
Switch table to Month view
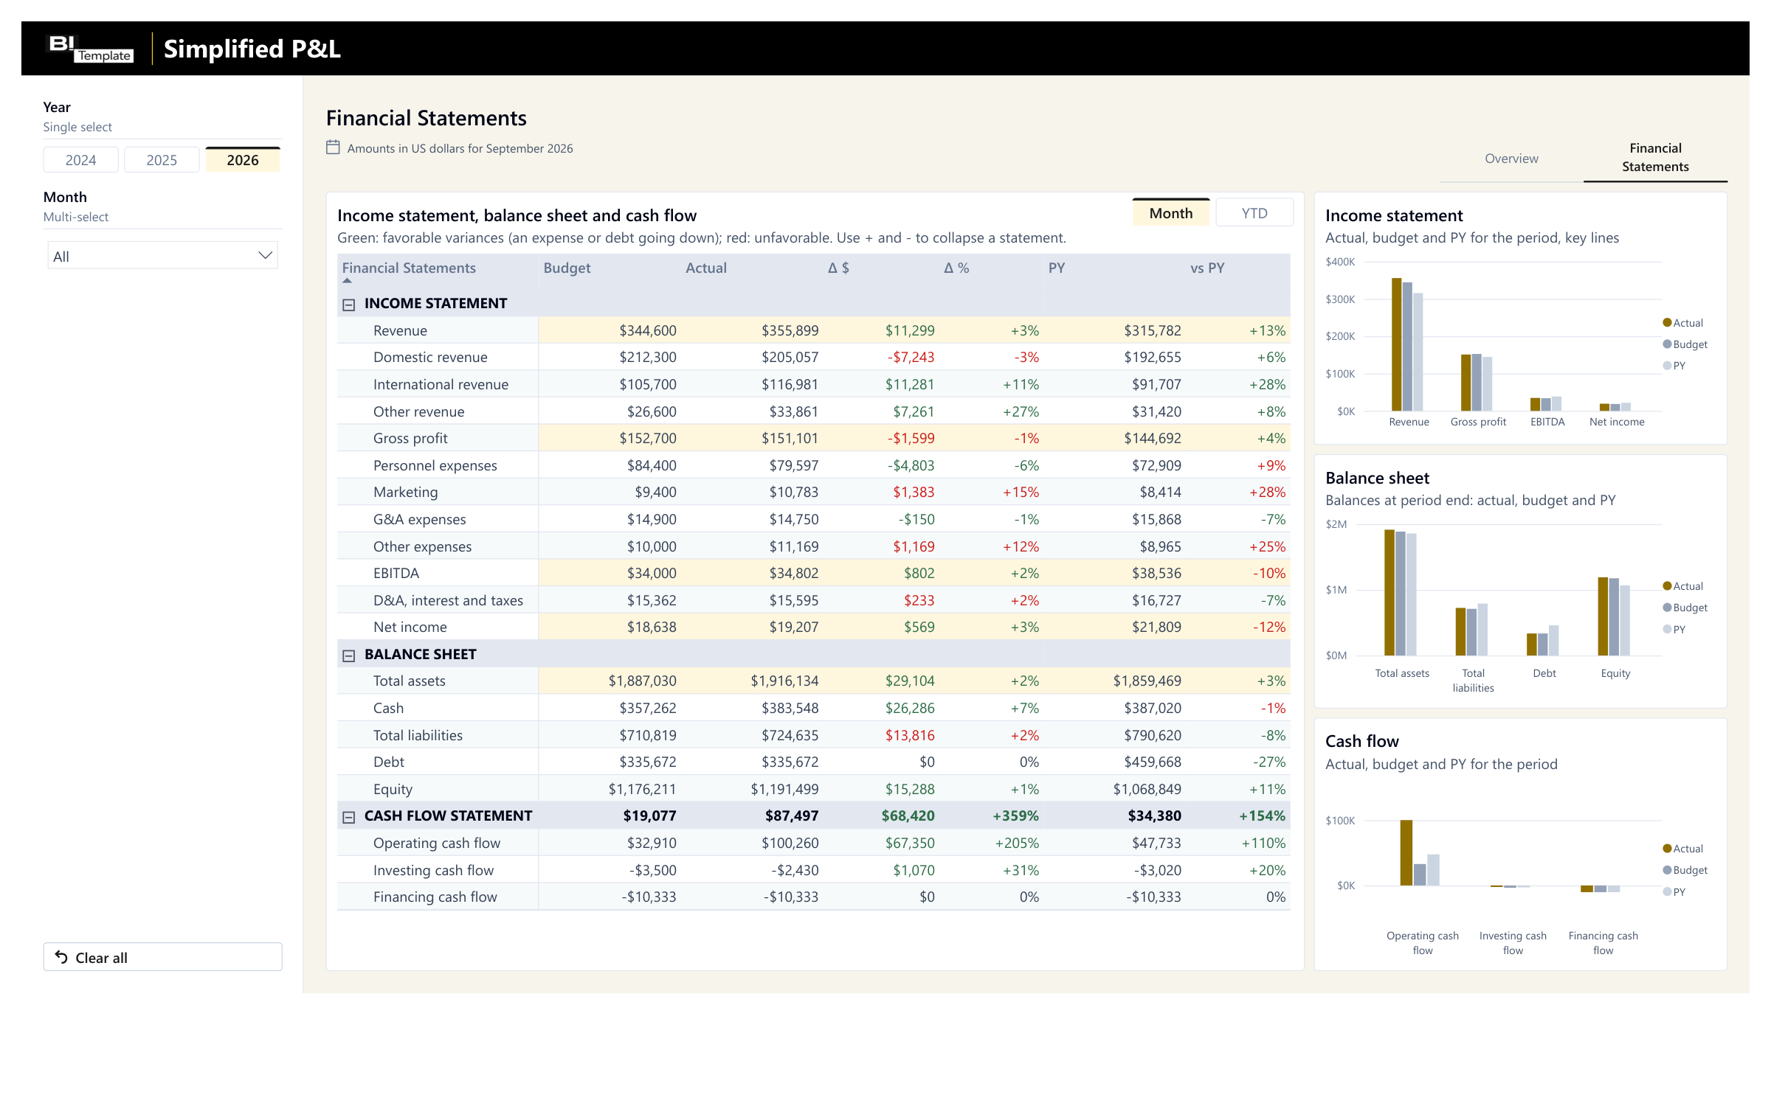click(1171, 213)
